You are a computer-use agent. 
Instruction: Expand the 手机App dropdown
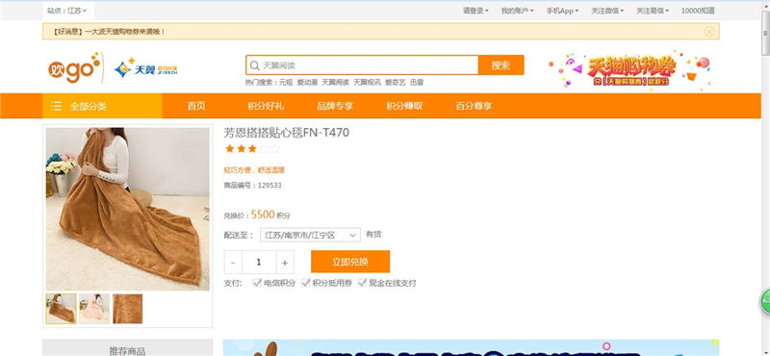562,11
